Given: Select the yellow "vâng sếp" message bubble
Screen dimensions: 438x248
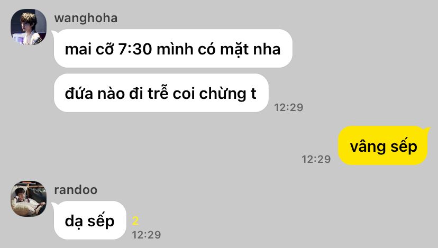Looking at the screenshot, I should [383, 145].
